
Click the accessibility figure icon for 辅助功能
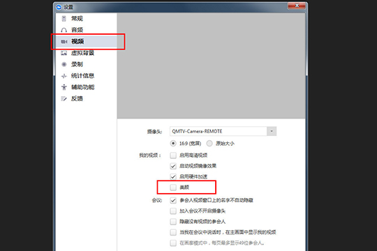pyautogui.click(x=64, y=87)
